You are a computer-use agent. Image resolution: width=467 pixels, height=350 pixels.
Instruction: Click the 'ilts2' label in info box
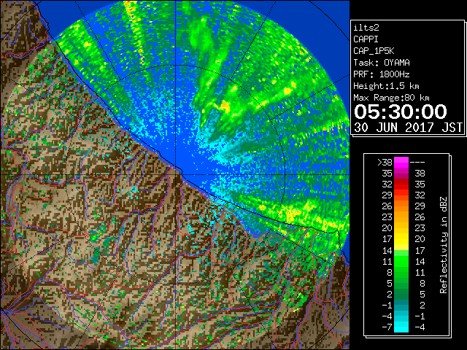366,28
